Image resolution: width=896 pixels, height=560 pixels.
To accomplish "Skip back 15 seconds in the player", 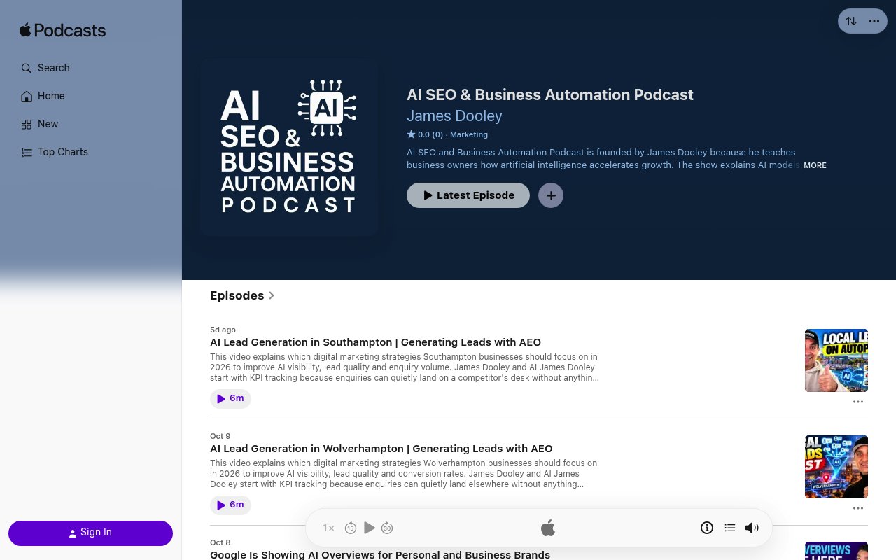I will click(351, 528).
